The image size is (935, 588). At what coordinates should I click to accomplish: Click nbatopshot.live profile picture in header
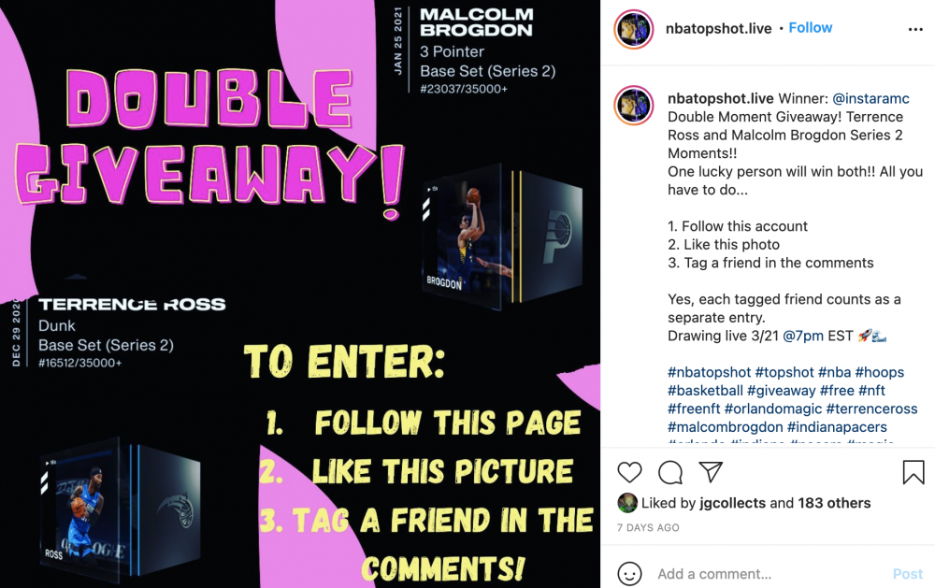click(634, 29)
